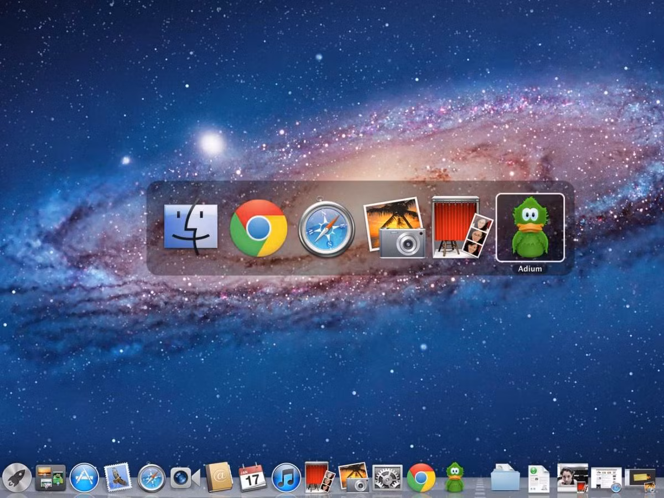The height and width of the screenshot is (498, 664).
Task: Select iPhoto in the app switcher
Action: click(395, 227)
